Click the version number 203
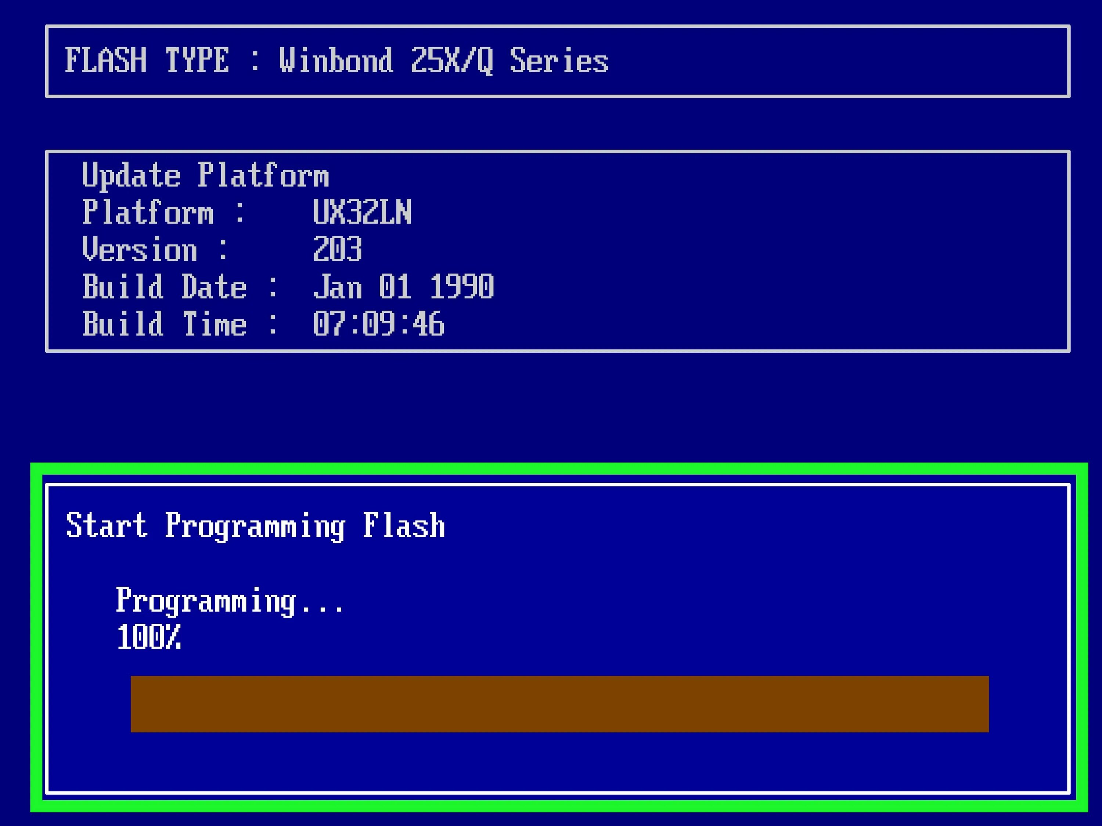This screenshot has height=826, width=1102. pos(337,249)
